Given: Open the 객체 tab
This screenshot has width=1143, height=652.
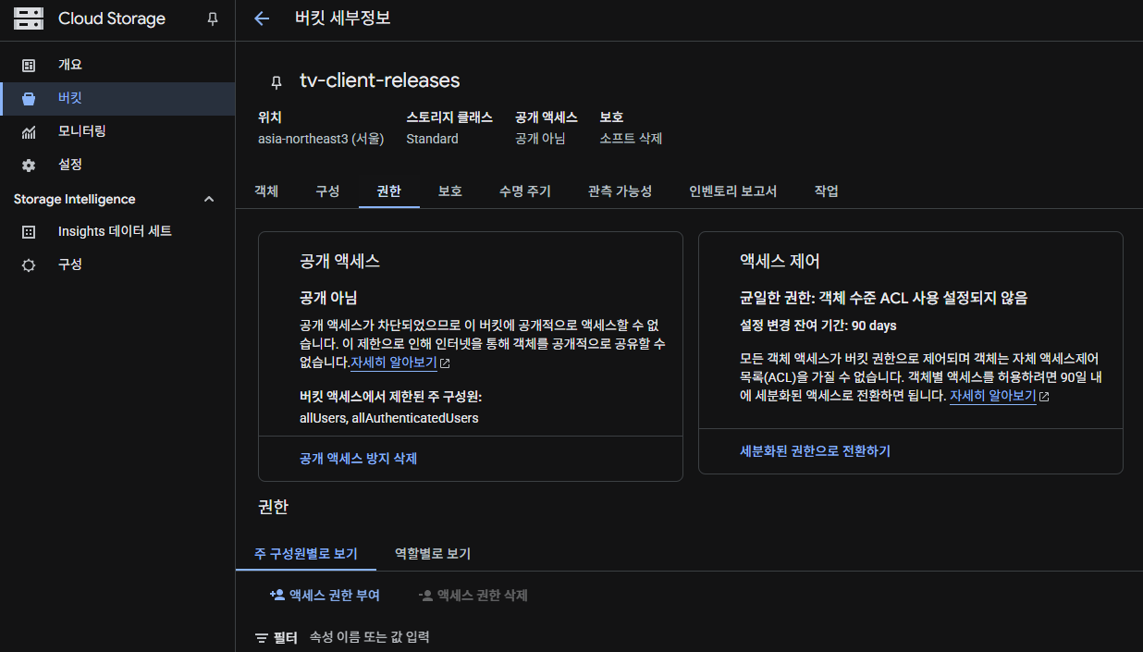Looking at the screenshot, I should [x=266, y=191].
